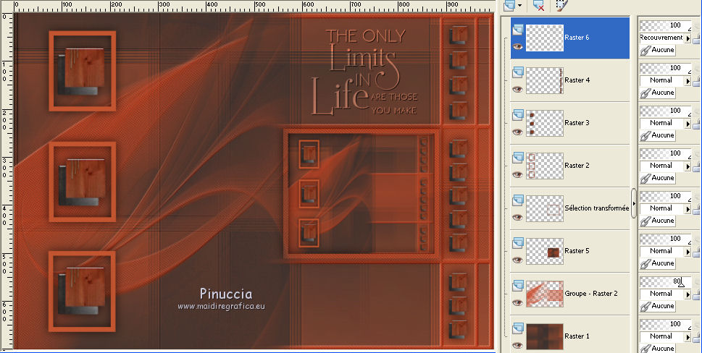Click the Raster 4 layer thumbnail

click(544, 80)
